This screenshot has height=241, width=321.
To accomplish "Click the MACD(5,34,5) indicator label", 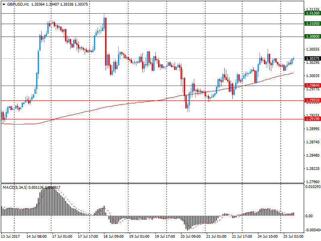I will pyautogui.click(x=15, y=187).
